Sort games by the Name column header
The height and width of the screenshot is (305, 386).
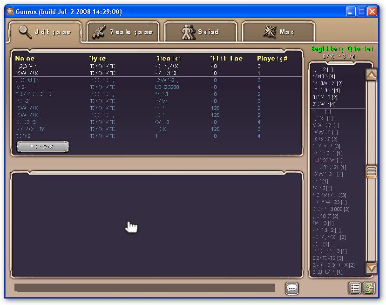tap(25, 59)
